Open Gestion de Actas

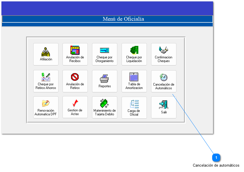pos(75,107)
